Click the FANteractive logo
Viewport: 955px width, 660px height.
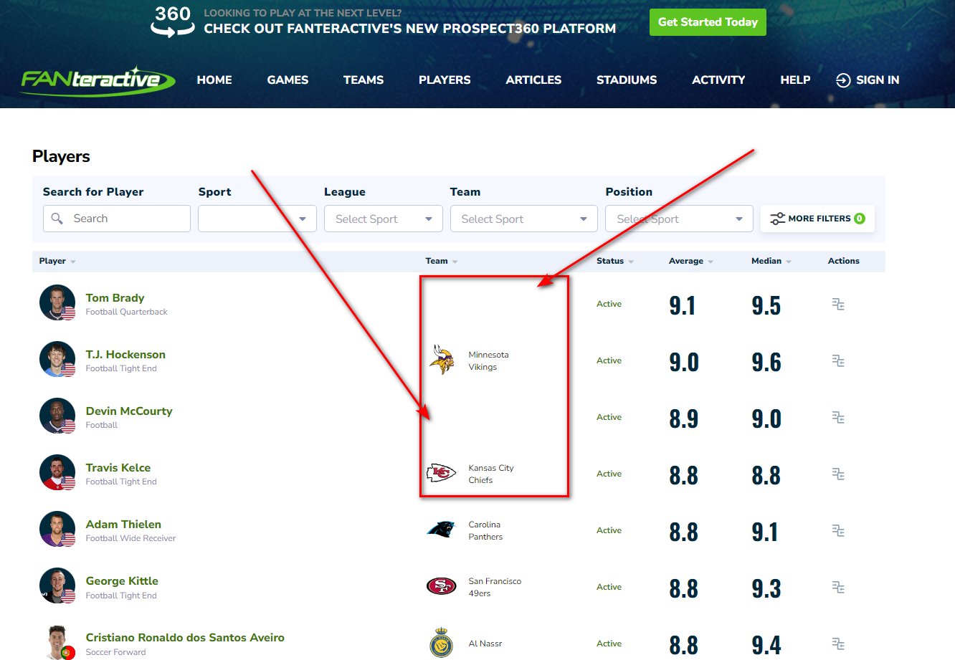click(x=98, y=80)
